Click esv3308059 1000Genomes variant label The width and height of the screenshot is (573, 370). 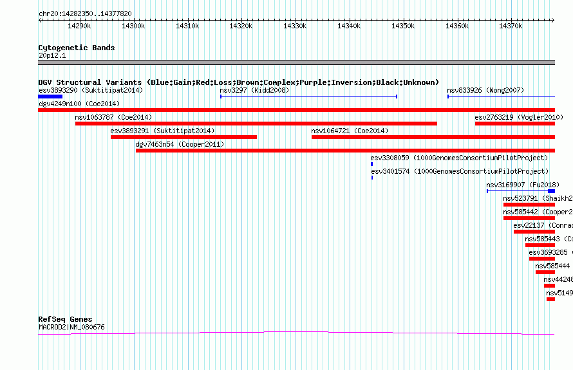point(459,158)
